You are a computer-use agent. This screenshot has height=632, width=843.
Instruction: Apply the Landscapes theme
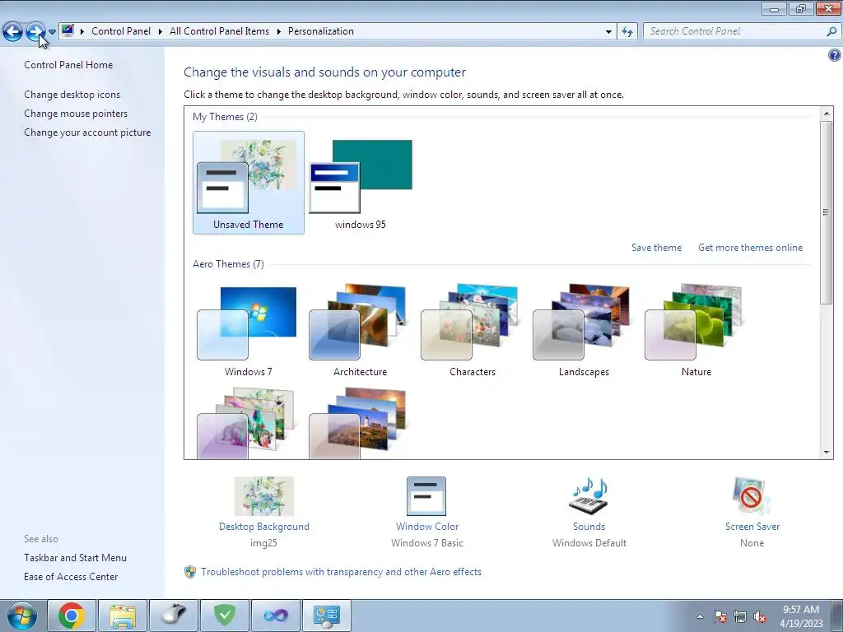[584, 331]
